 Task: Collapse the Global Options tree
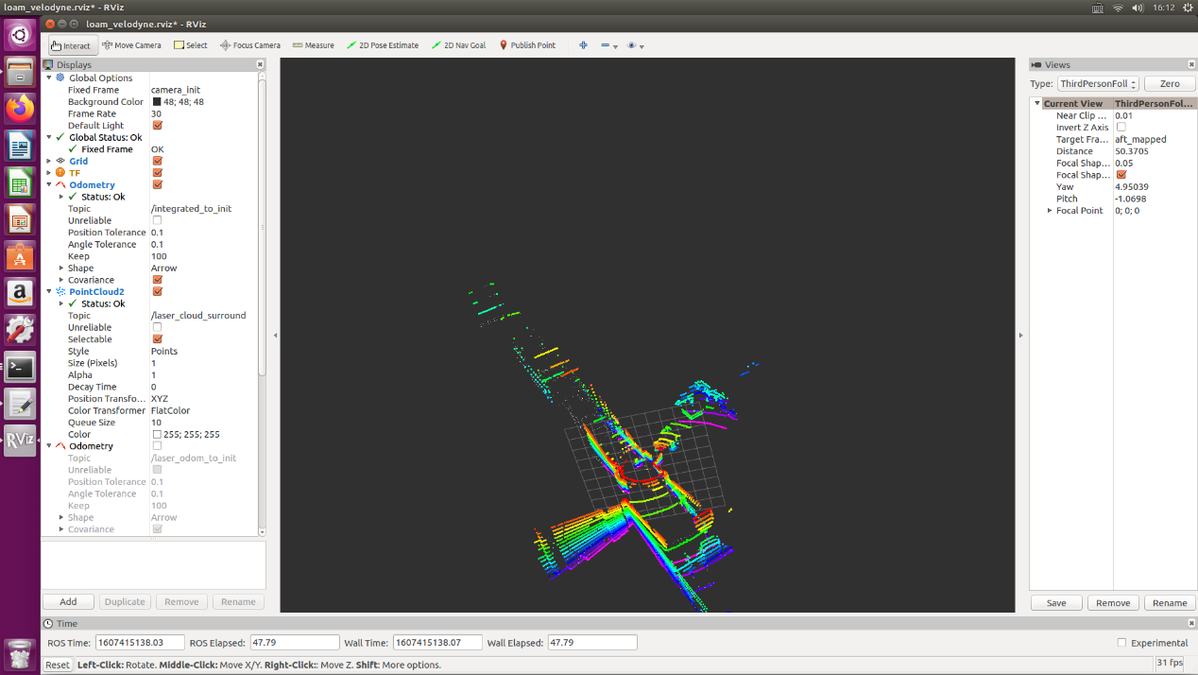pos(49,78)
